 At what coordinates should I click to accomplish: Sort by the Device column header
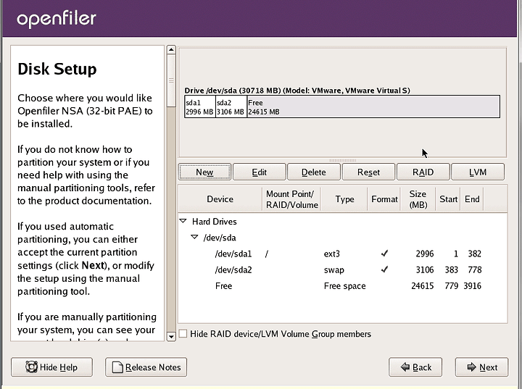click(220, 199)
